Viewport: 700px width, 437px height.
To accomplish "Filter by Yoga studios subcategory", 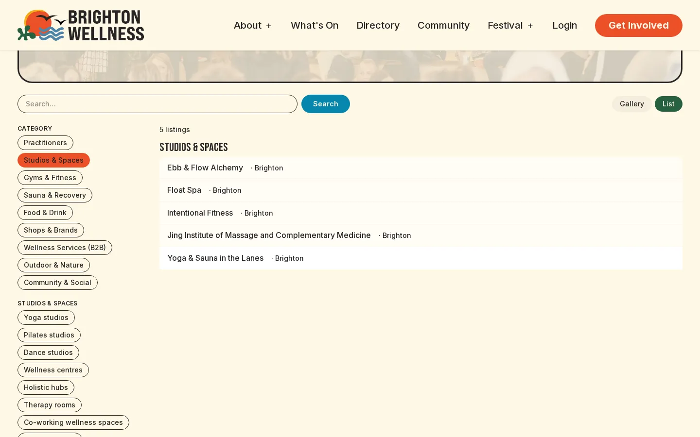I will tap(46, 318).
